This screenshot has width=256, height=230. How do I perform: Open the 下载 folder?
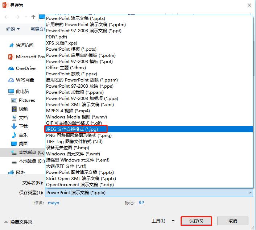click(x=20, y=126)
